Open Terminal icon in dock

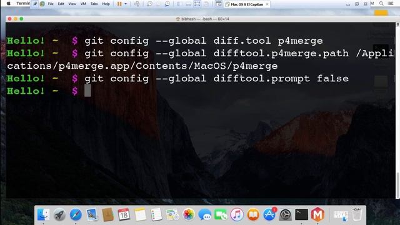301,214
